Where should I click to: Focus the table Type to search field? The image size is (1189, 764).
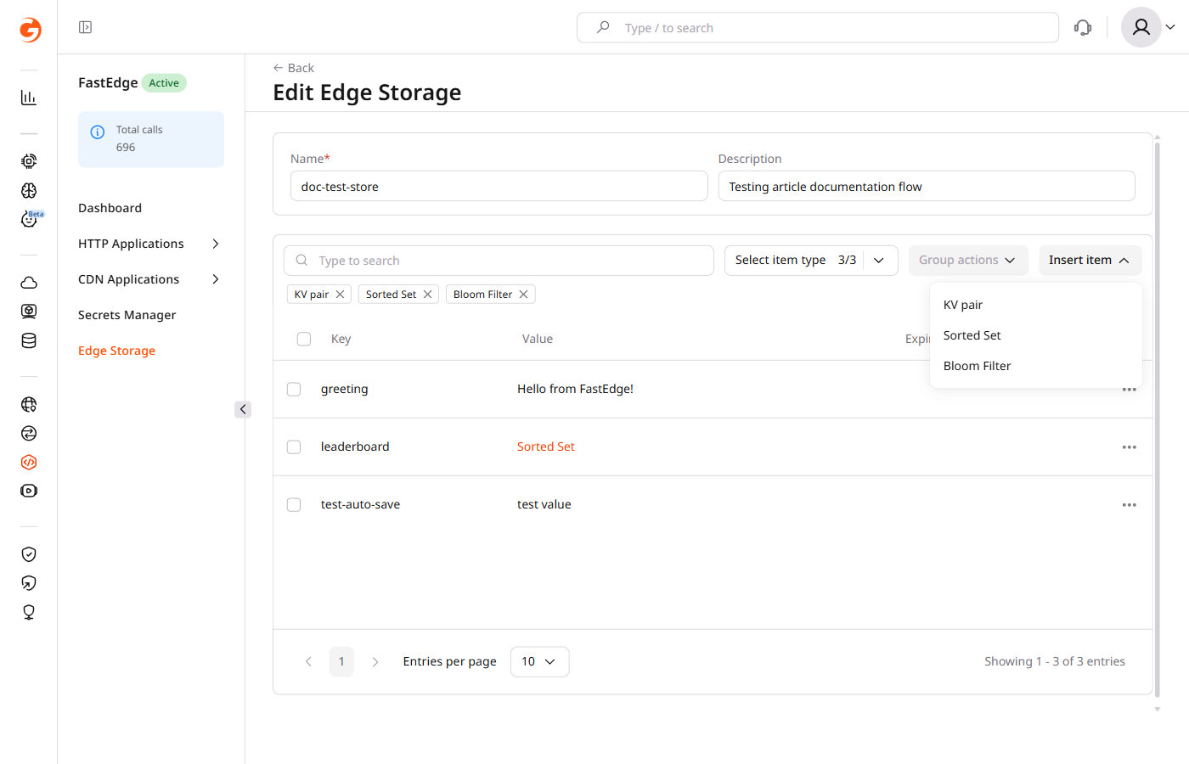499,261
